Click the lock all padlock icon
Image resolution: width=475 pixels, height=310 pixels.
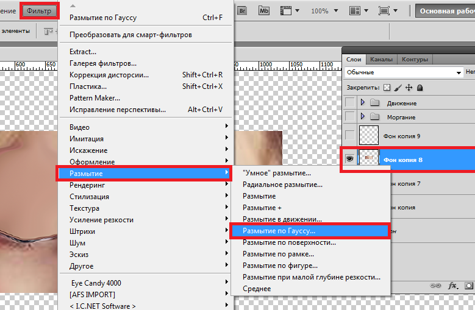pyautogui.click(x=420, y=88)
